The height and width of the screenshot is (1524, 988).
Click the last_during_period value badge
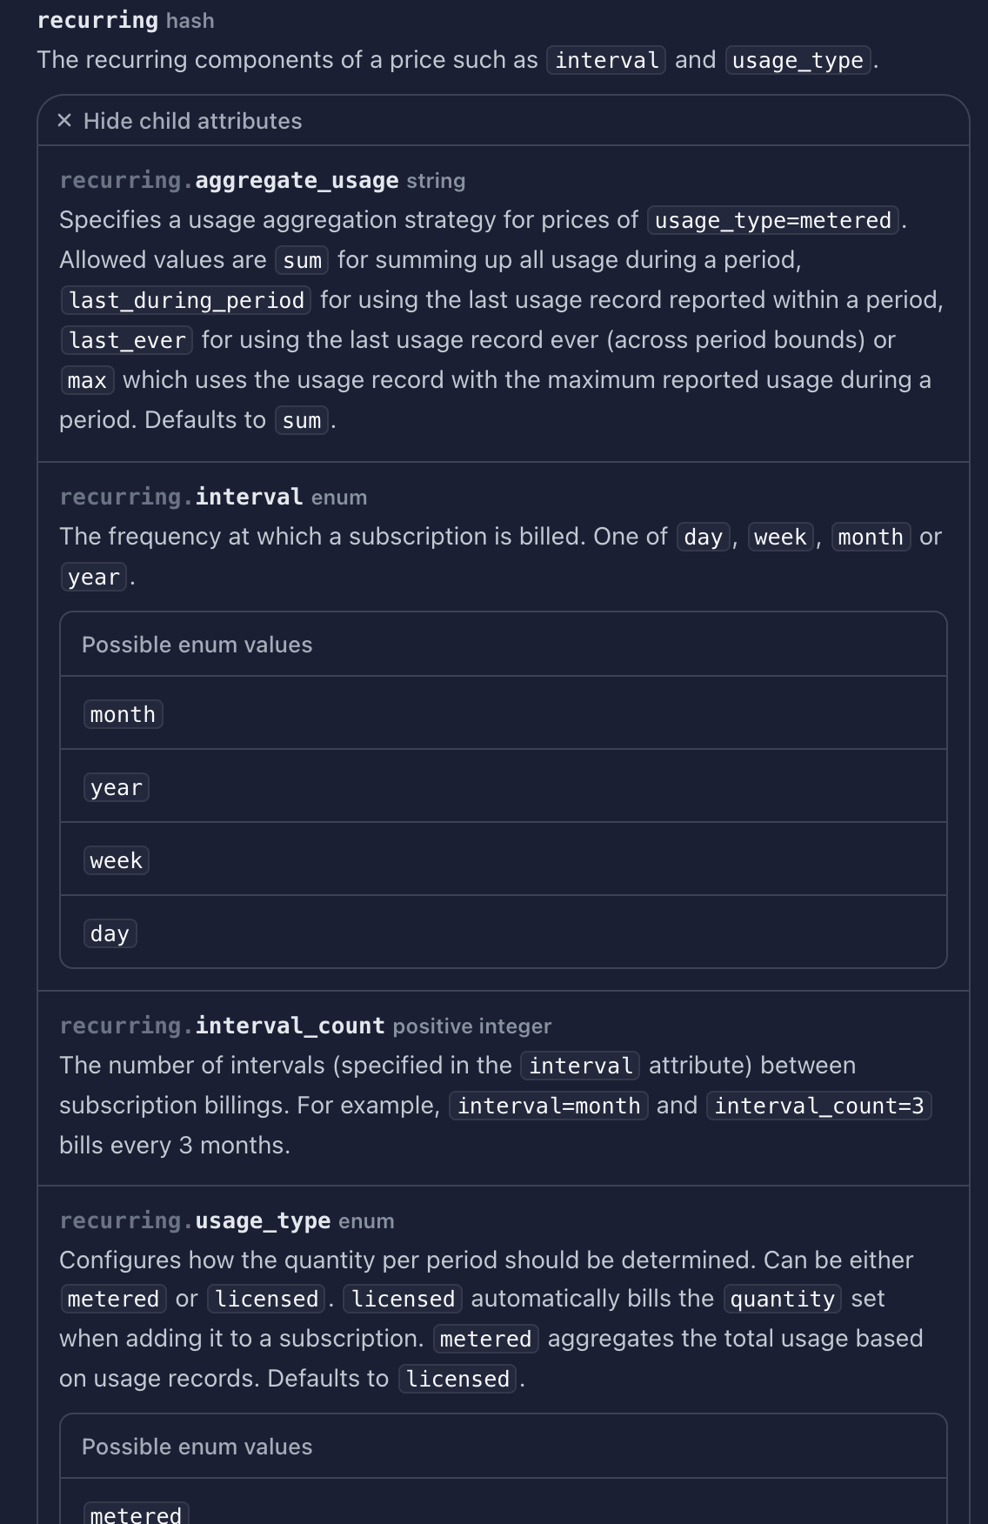click(x=184, y=300)
